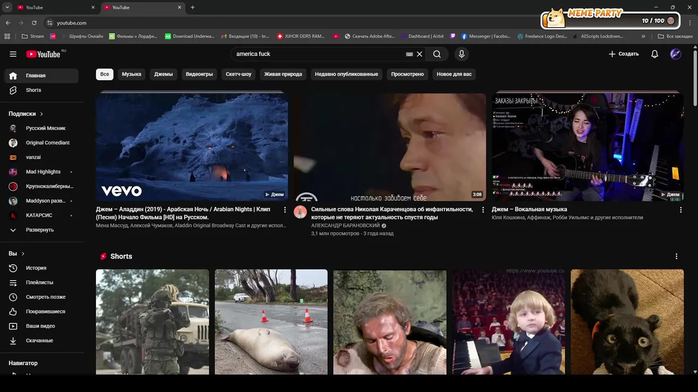Open Смотреть позже
Screen dimensions: 698x392
pos(41,297)
